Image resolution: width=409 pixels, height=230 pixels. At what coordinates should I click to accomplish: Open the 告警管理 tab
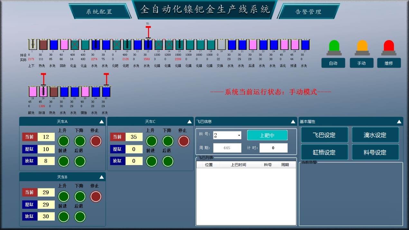[308, 12]
